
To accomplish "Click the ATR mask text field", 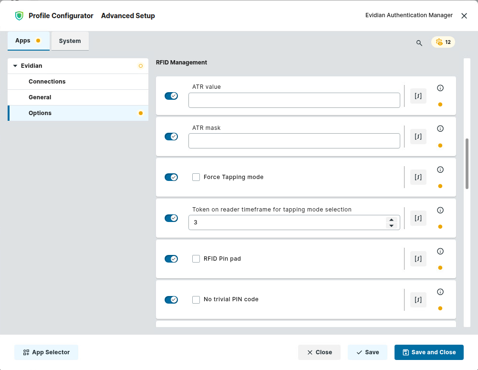I will (x=294, y=141).
